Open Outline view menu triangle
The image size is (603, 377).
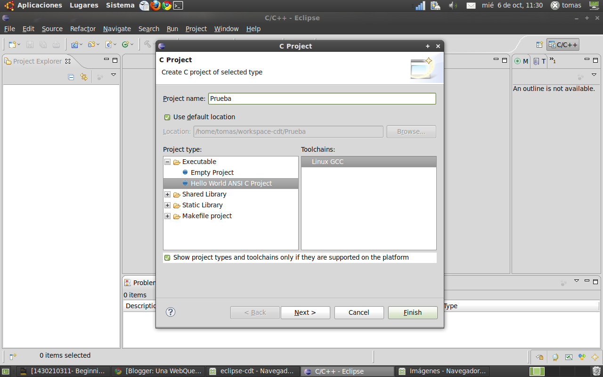point(594,75)
